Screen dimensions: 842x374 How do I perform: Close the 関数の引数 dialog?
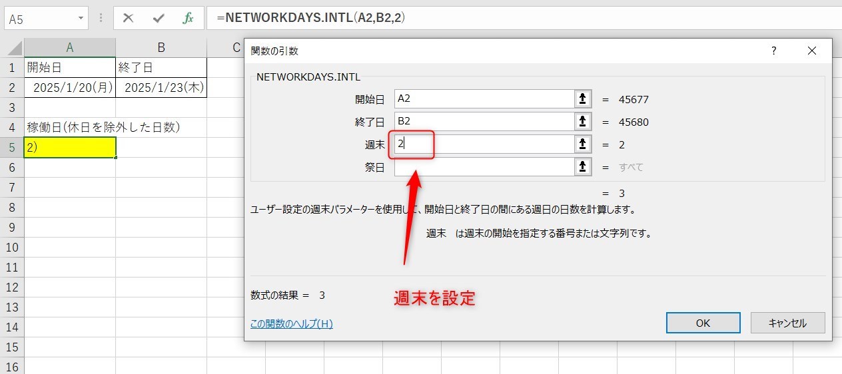pyautogui.click(x=811, y=51)
